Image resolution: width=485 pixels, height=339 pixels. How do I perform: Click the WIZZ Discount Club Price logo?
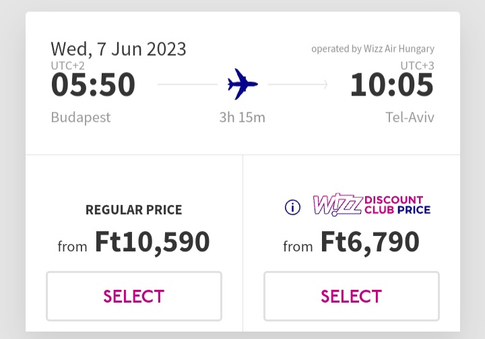(371, 205)
